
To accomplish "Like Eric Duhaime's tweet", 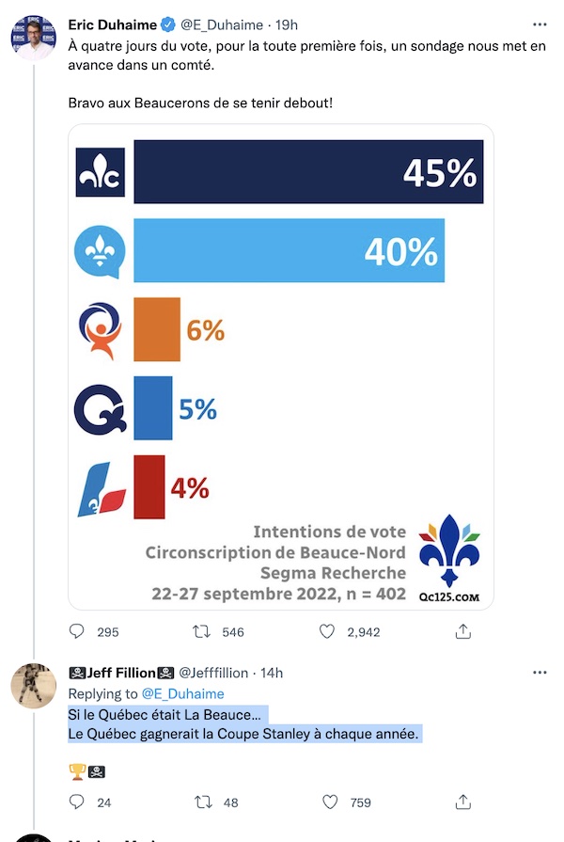I will coord(327,631).
